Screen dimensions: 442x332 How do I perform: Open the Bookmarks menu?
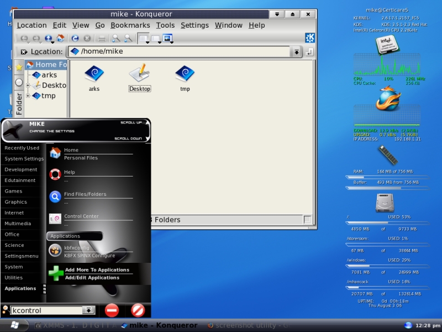[x=130, y=25]
